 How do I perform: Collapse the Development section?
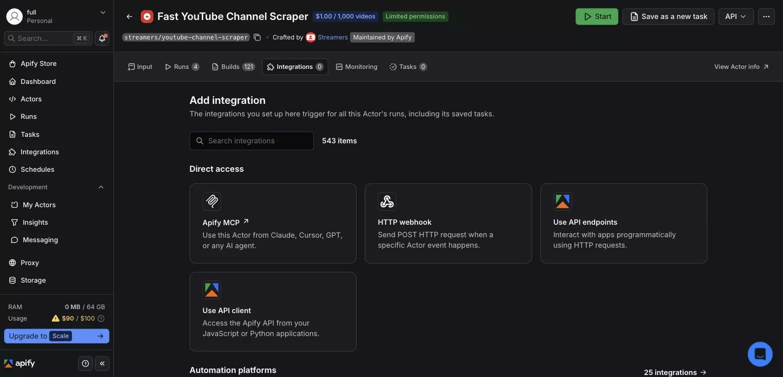point(101,187)
